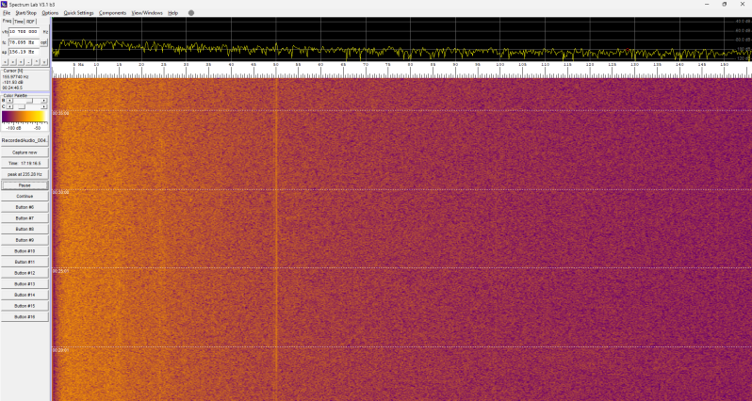
Task: Click the cursor level readout -101.93 dB
Action: coord(12,83)
